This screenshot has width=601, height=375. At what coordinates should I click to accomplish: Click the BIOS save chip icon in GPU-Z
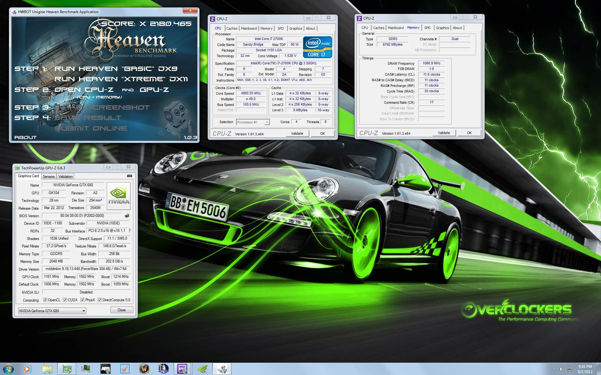point(127,215)
